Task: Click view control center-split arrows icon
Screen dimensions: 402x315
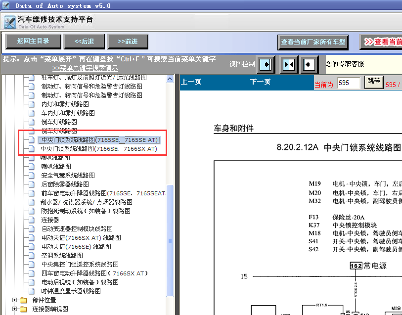Action: click(289, 64)
